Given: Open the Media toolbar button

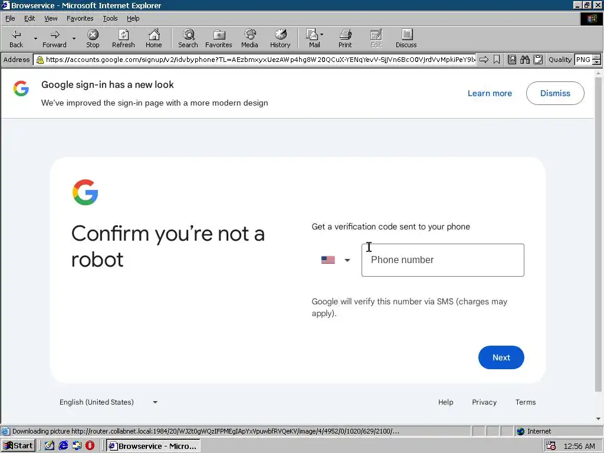Looking at the screenshot, I should point(250,38).
